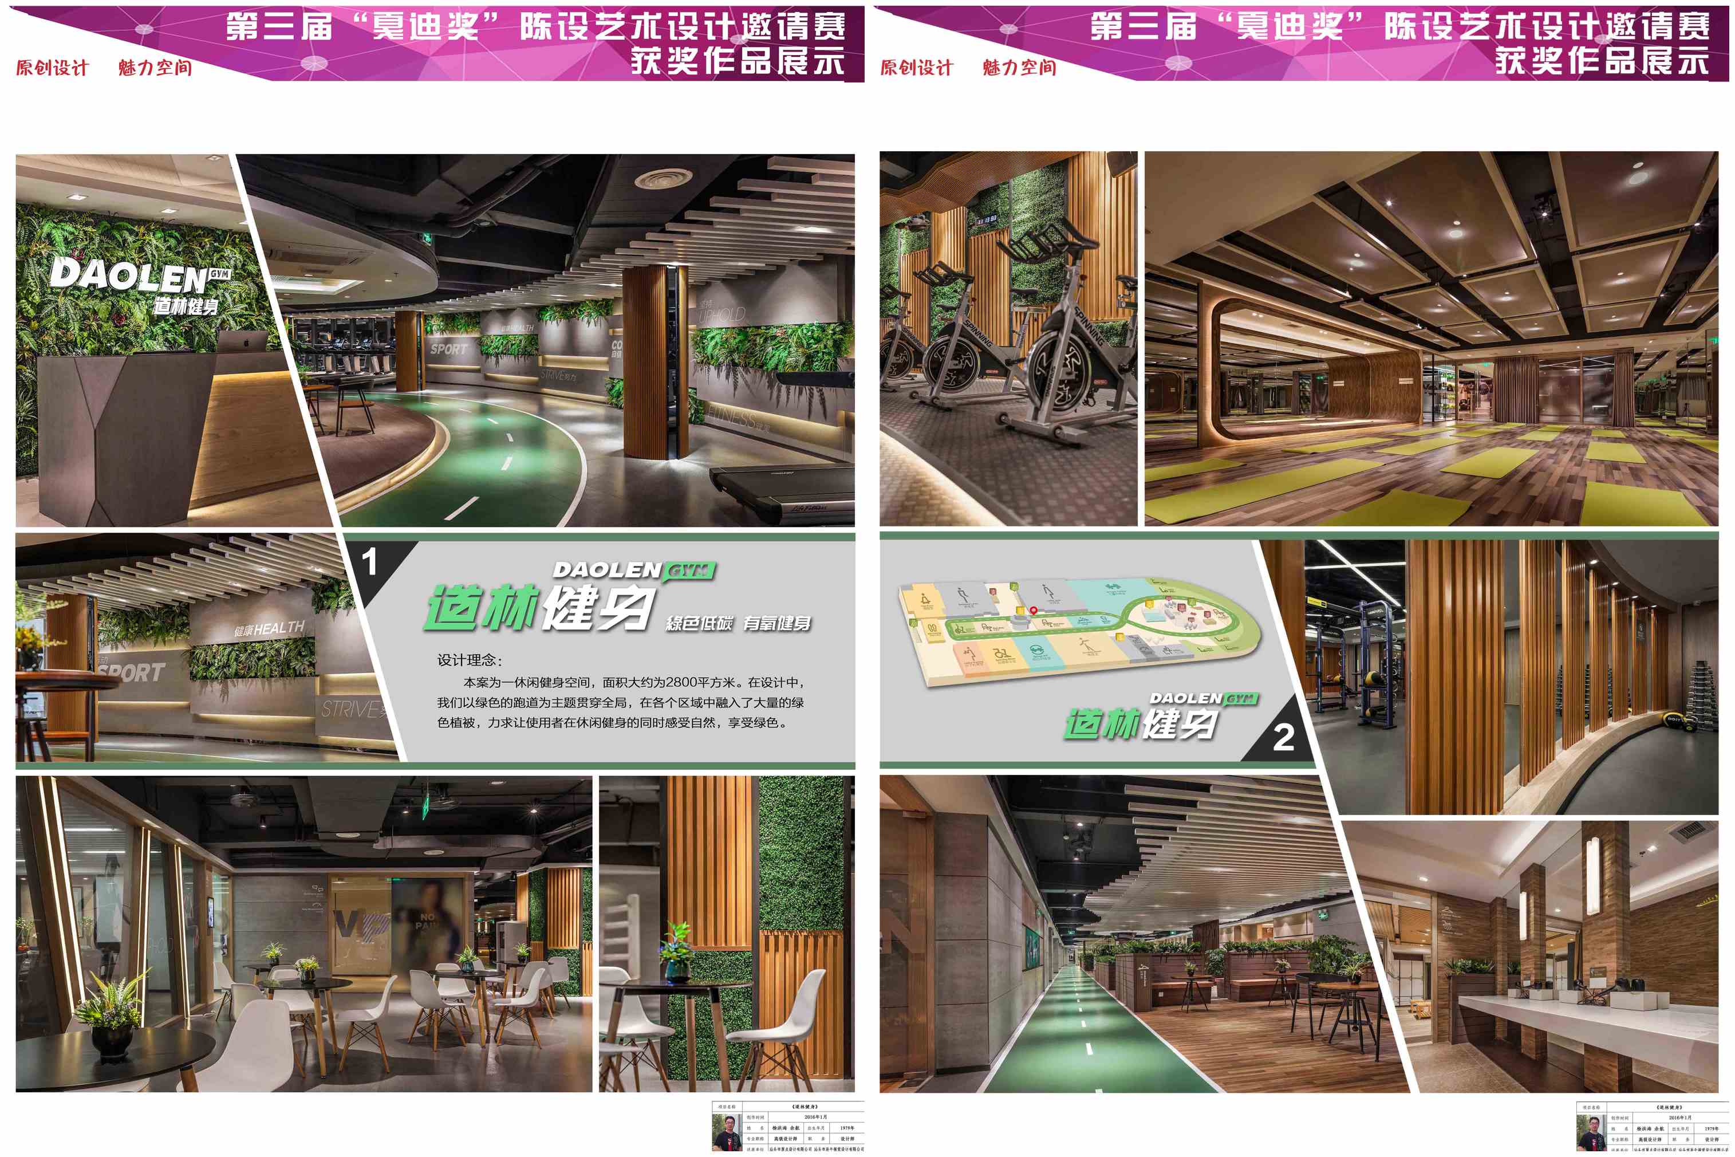Click the red location pin on the floor plan
Image resolution: width=1735 pixels, height=1157 pixels.
point(1034,611)
